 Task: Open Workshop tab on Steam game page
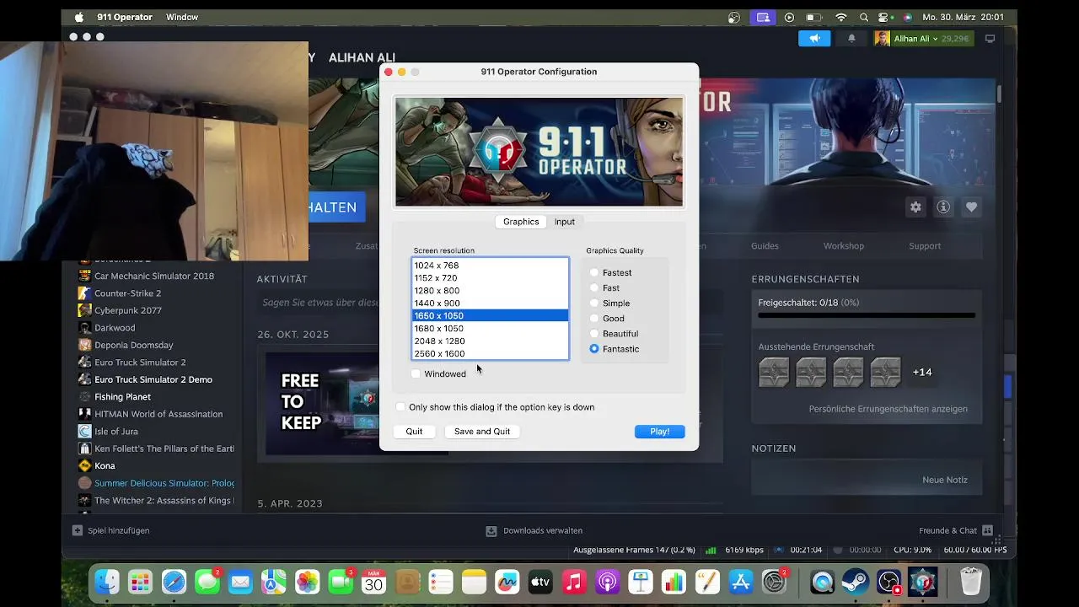(x=844, y=246)
